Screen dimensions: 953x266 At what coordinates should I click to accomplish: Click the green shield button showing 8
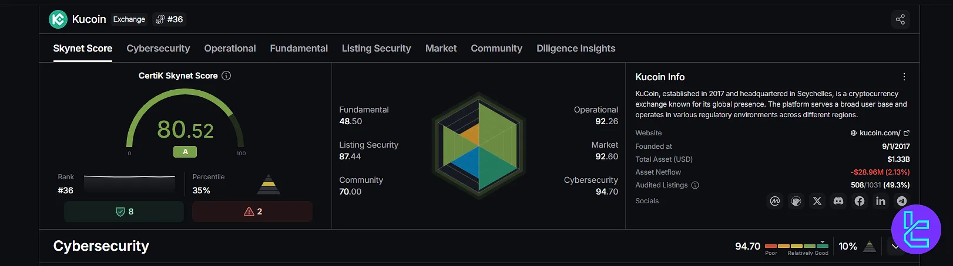tap(124, 212)
